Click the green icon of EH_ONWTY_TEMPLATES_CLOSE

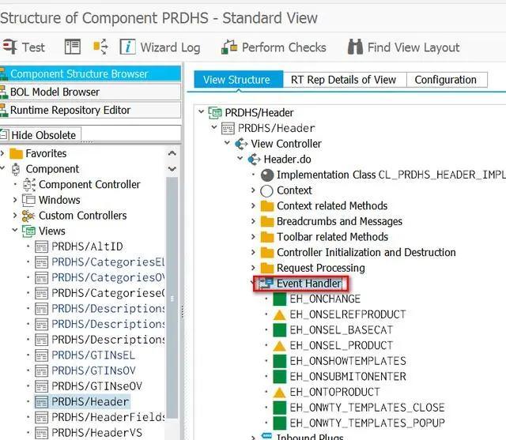[279, 408]
